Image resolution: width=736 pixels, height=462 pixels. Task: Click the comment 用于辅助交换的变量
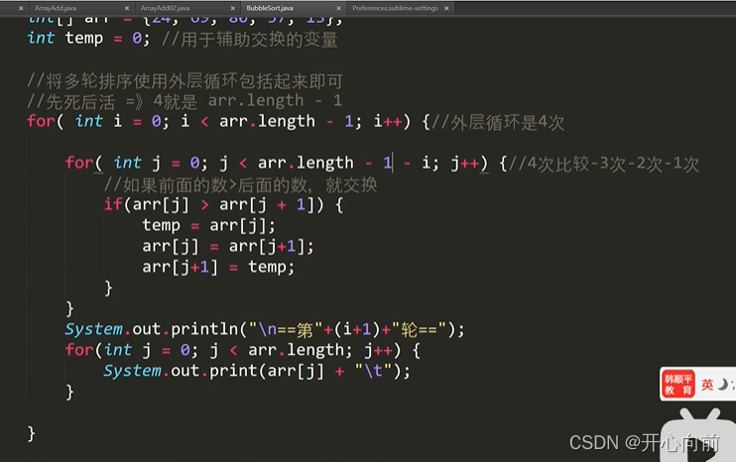(250, 40)
